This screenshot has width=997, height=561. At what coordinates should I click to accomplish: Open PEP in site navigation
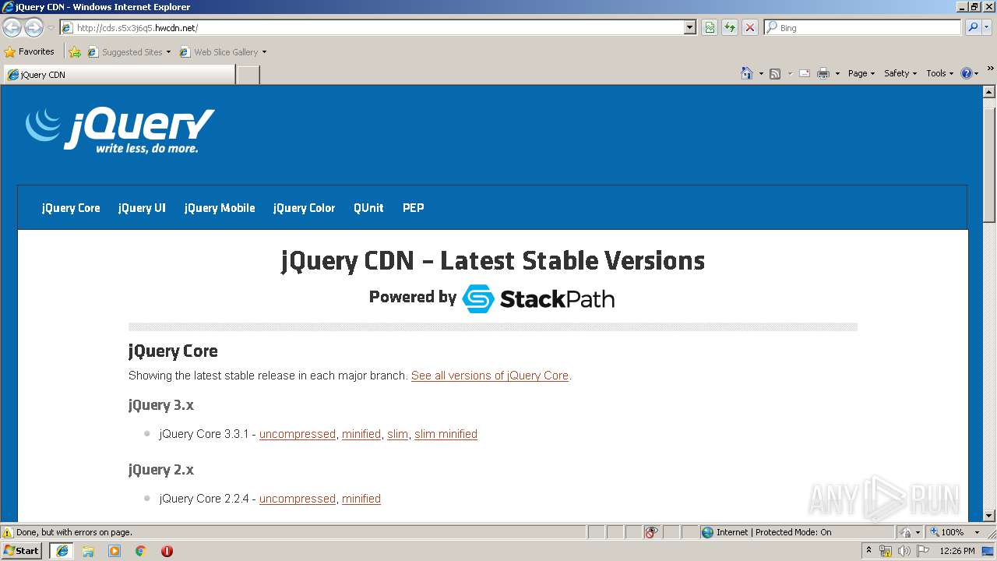[x=413, y=208]
